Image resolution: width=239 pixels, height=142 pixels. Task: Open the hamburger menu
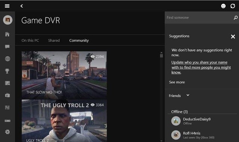pyautogui.click(x=7, y=6)
